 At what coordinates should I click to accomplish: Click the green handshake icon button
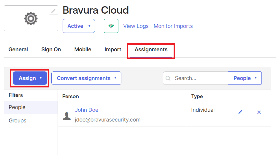coord(111,26)
